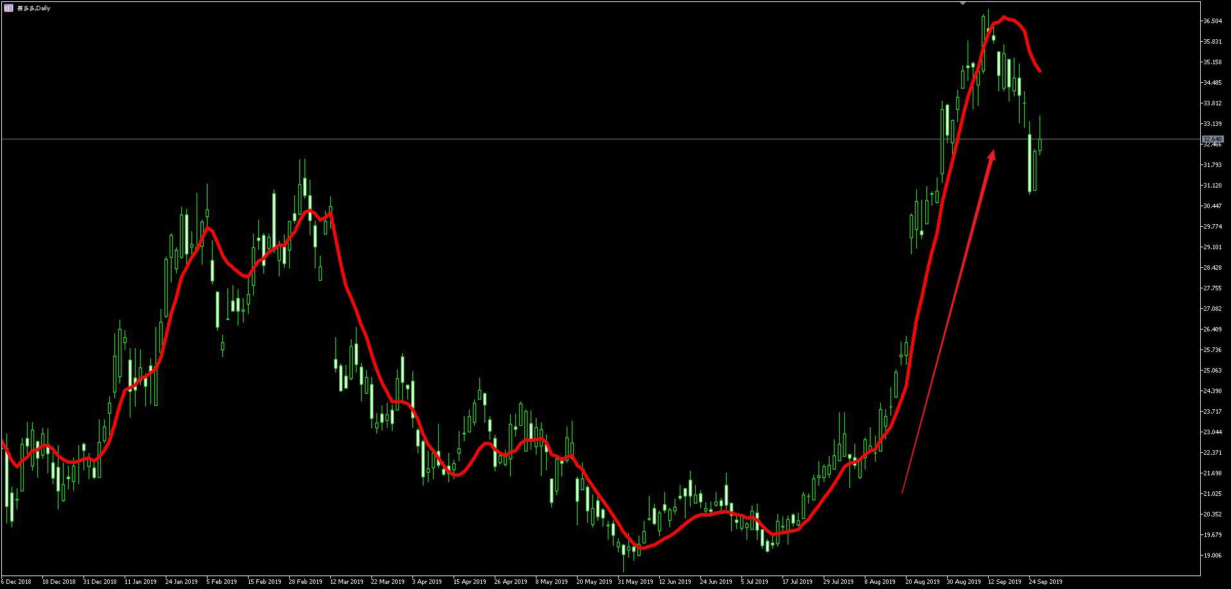The width and height of the screenshot is (1231, 589).
Task: Click the 21.025 price scale label
Action: point(1212,494)
